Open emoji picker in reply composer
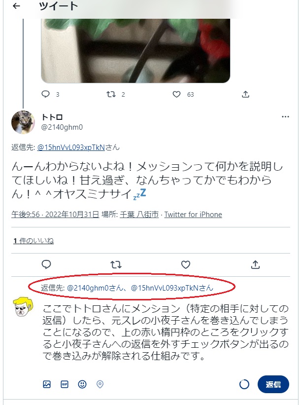Image resolution: width=301 pixels, height=405 pixels. coord(82,384)
